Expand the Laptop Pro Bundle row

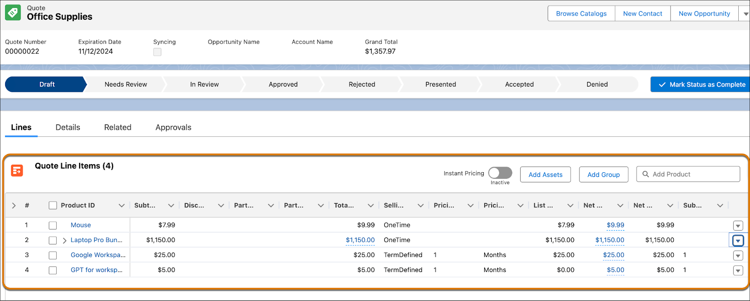pos(65,241)
